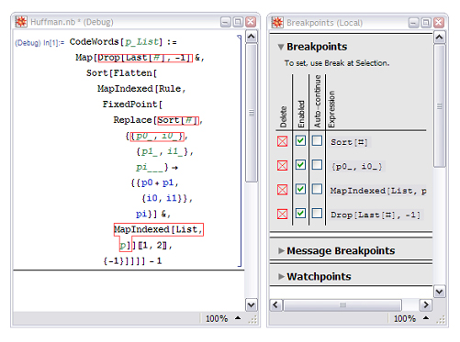This screenshot has height=342, width=460.
Task: Click the Sort[Flatten[ line in the notebook
Action: pyautogui.click(x=121, y=73)
